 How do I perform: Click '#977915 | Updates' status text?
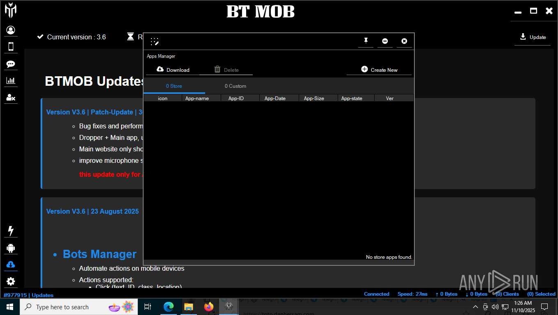coord(28,295)
